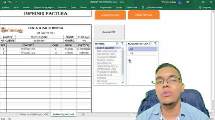Select the date cell 01-feb-2023
The image size is (215, 120).
(x=84, y=37)
